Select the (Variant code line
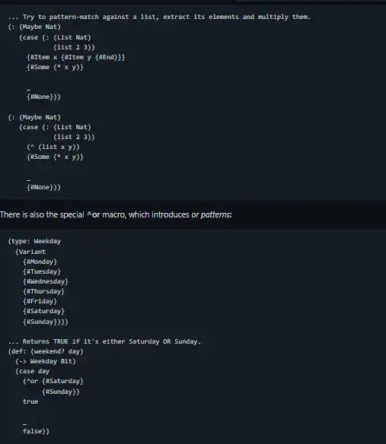Image resolution: width=386 pixels, height=444 pixels. pos(30,252)
